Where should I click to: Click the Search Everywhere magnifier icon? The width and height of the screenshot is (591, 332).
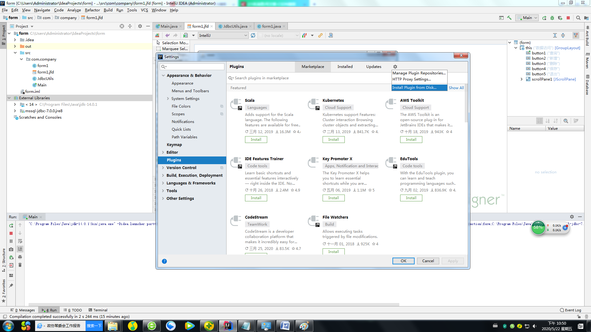[578, 18]
